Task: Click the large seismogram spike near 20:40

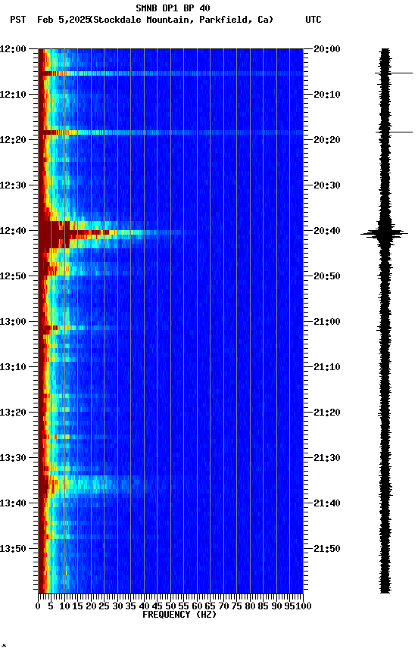Action: pos(384,234)
